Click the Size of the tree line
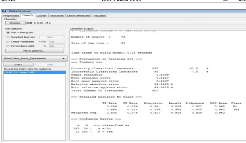The image size is (246, 143). 98,43
